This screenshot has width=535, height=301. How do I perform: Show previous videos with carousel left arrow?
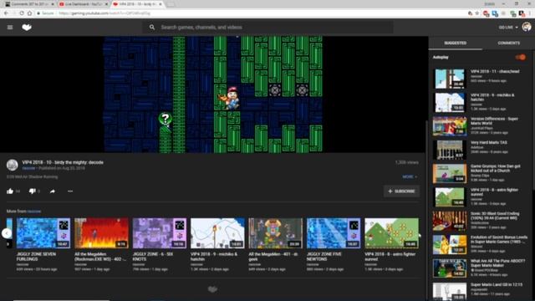pyautogui.click(x=7, y=233)
